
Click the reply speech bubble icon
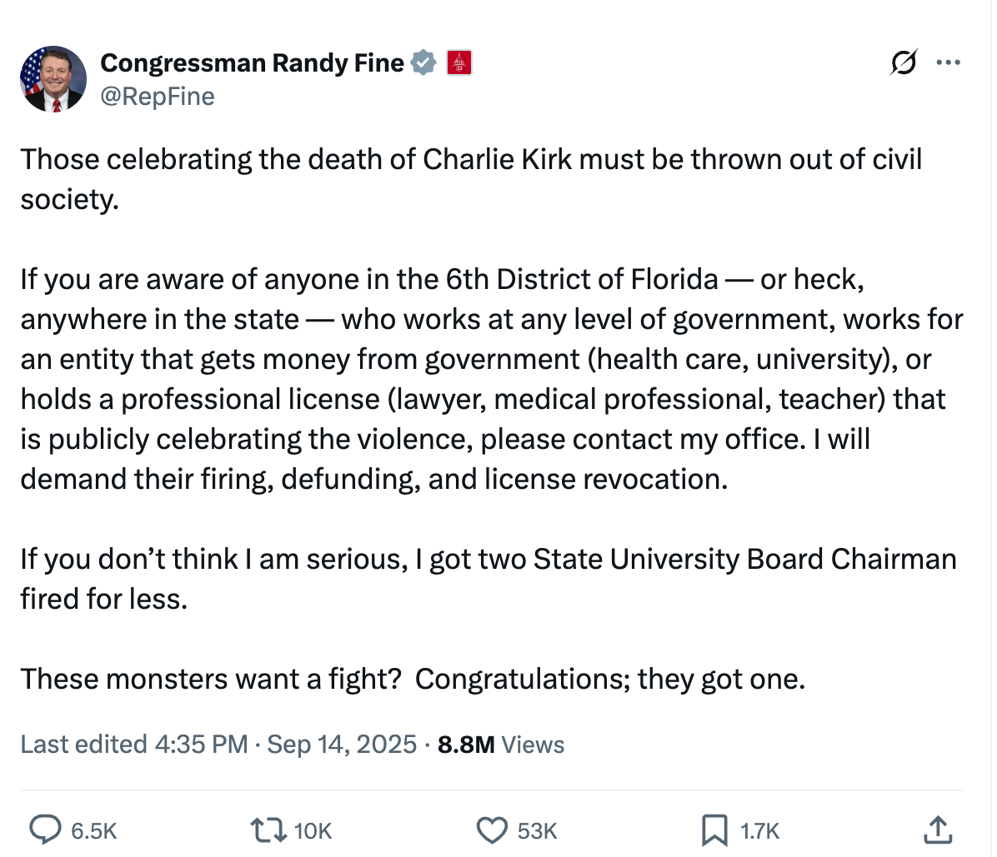[45, 830]
